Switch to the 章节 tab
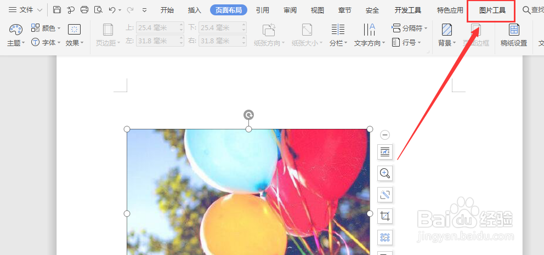 (345, 10)
